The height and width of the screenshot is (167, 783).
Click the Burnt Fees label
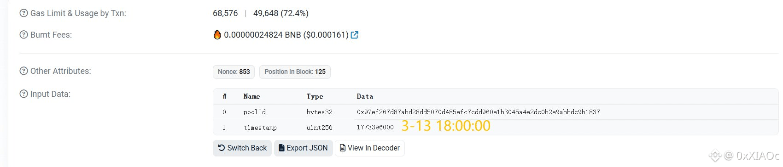tap(51, 35)
